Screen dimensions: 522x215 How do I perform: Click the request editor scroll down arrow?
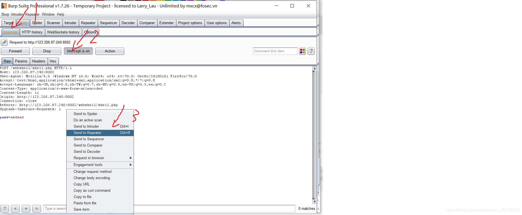(314, 201)
